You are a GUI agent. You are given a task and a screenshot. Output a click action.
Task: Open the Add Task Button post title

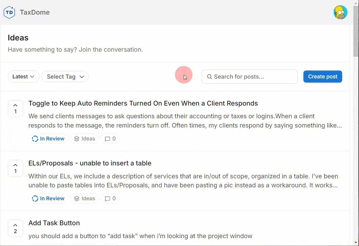(x=54, y=223)
